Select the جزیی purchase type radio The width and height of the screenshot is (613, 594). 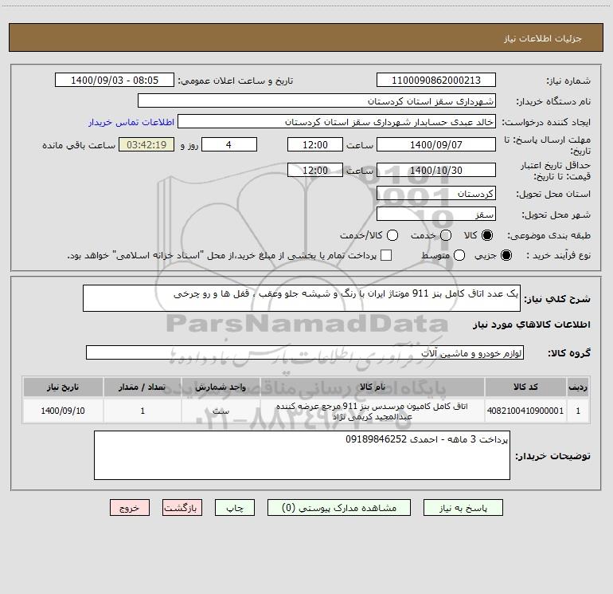[506, 255]
